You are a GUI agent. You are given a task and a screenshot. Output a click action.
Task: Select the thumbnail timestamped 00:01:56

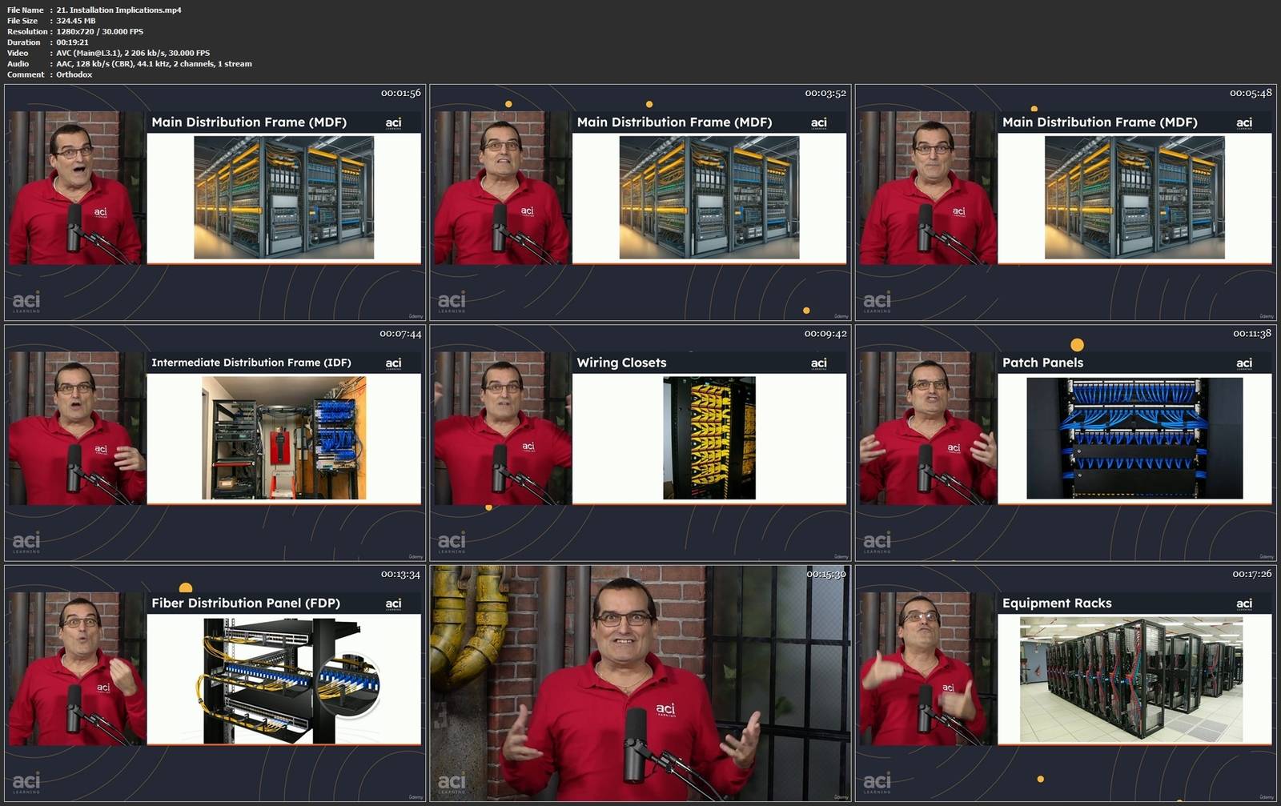pos(215,203)
